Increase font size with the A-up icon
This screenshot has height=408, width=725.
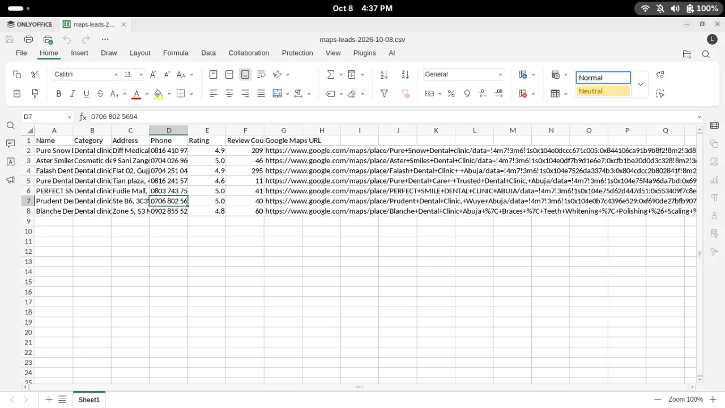(153, 74)
